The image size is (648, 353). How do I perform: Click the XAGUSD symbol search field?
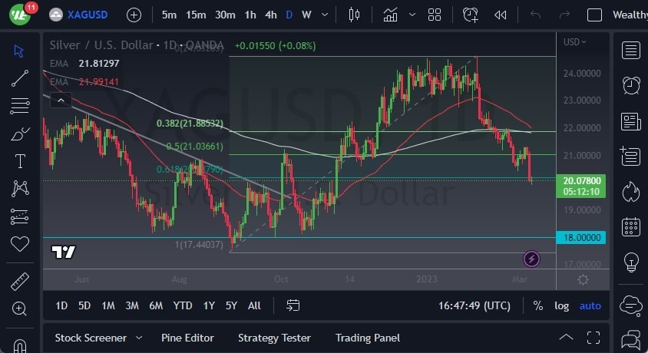86,15
